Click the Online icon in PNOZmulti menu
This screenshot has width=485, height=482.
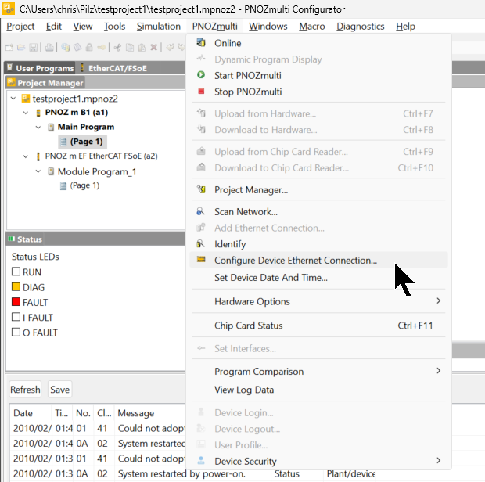click(x=201, y=42)
